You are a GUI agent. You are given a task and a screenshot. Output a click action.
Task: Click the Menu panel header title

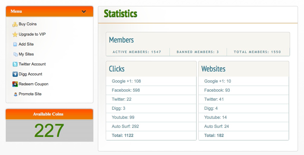tap(16, 11)
